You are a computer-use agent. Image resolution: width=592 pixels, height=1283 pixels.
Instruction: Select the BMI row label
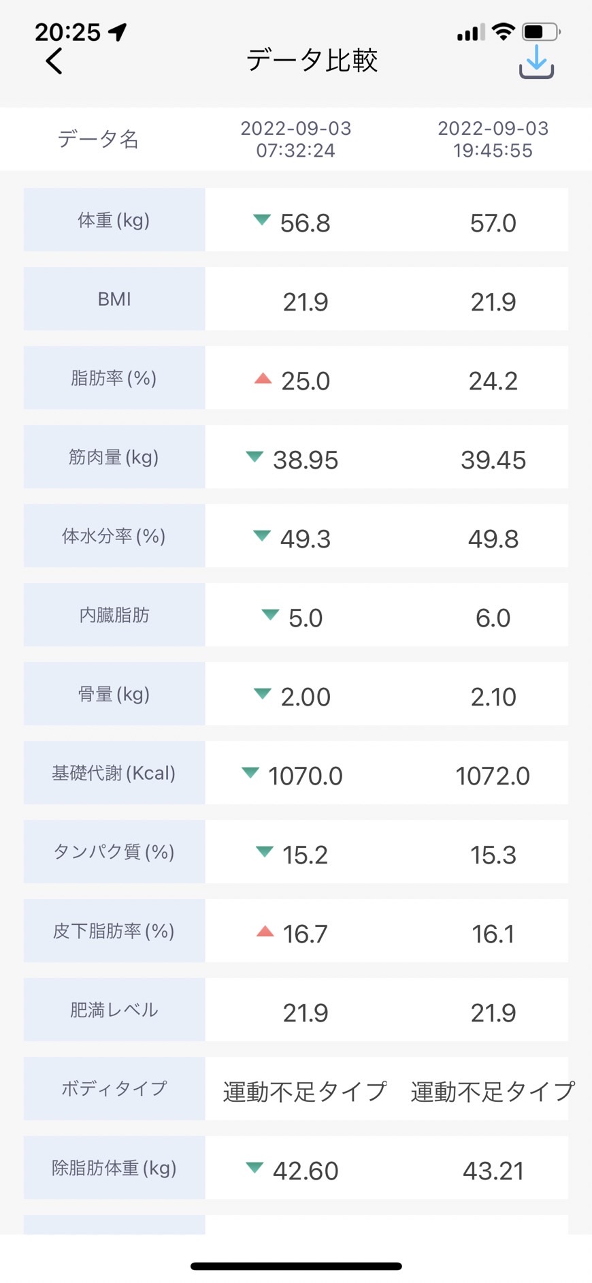click(x=114, y=299)
